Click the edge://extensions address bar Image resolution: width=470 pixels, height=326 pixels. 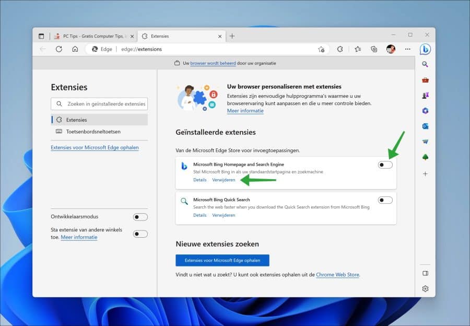[x=207, y=49]
